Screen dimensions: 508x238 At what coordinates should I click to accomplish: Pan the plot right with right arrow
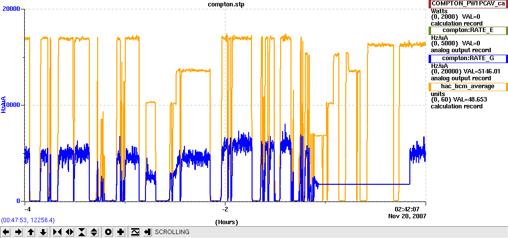pyautogui.click(x=18, y=232)
